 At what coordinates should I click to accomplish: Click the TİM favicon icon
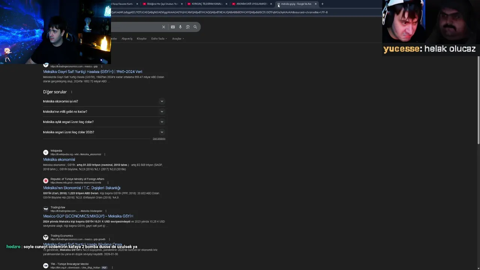click(46, 265)
